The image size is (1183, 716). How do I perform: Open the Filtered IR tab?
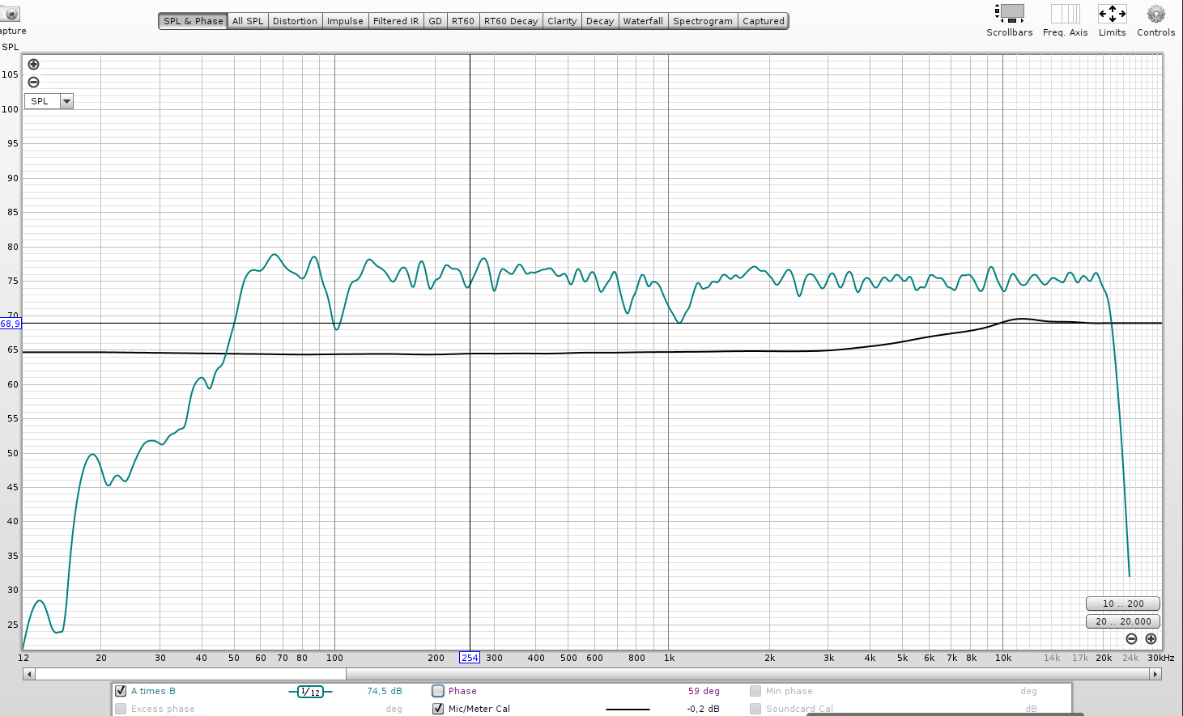[396, 21]
